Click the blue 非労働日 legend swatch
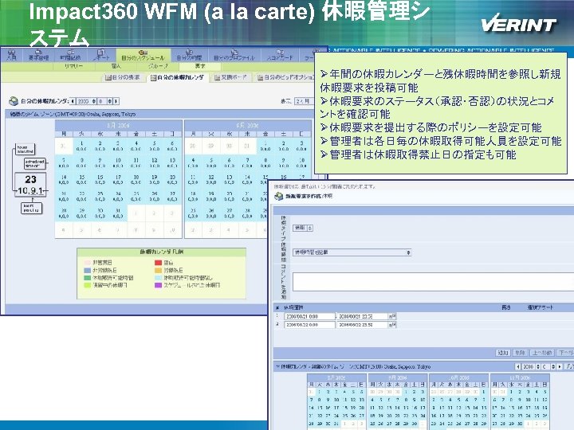Screen dimensions: 574x430 (87, 270)
